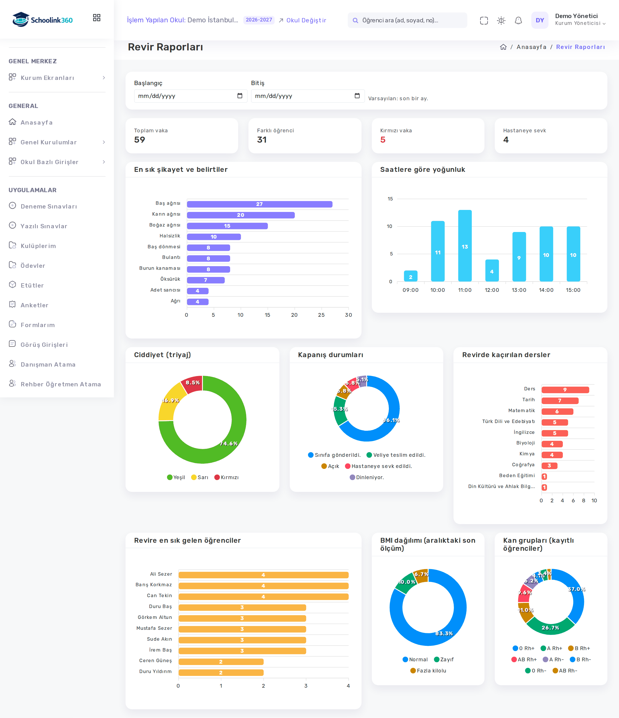
Task: Focus the student search field
Action: (408, 20)
